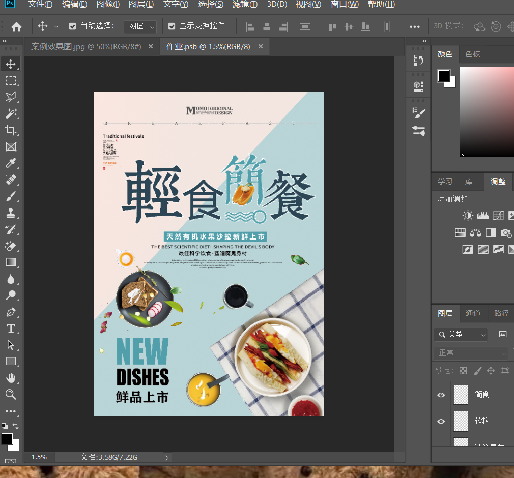Select the Horizontal Type tool
The height and width of the screenshot is (478, 514).
[x=11, y=328]
